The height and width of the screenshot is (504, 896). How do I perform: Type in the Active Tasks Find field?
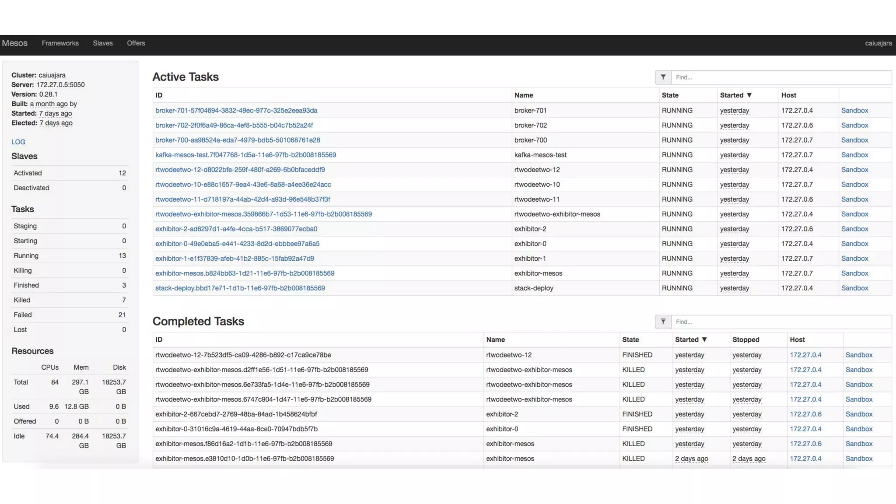pos(781,77)
